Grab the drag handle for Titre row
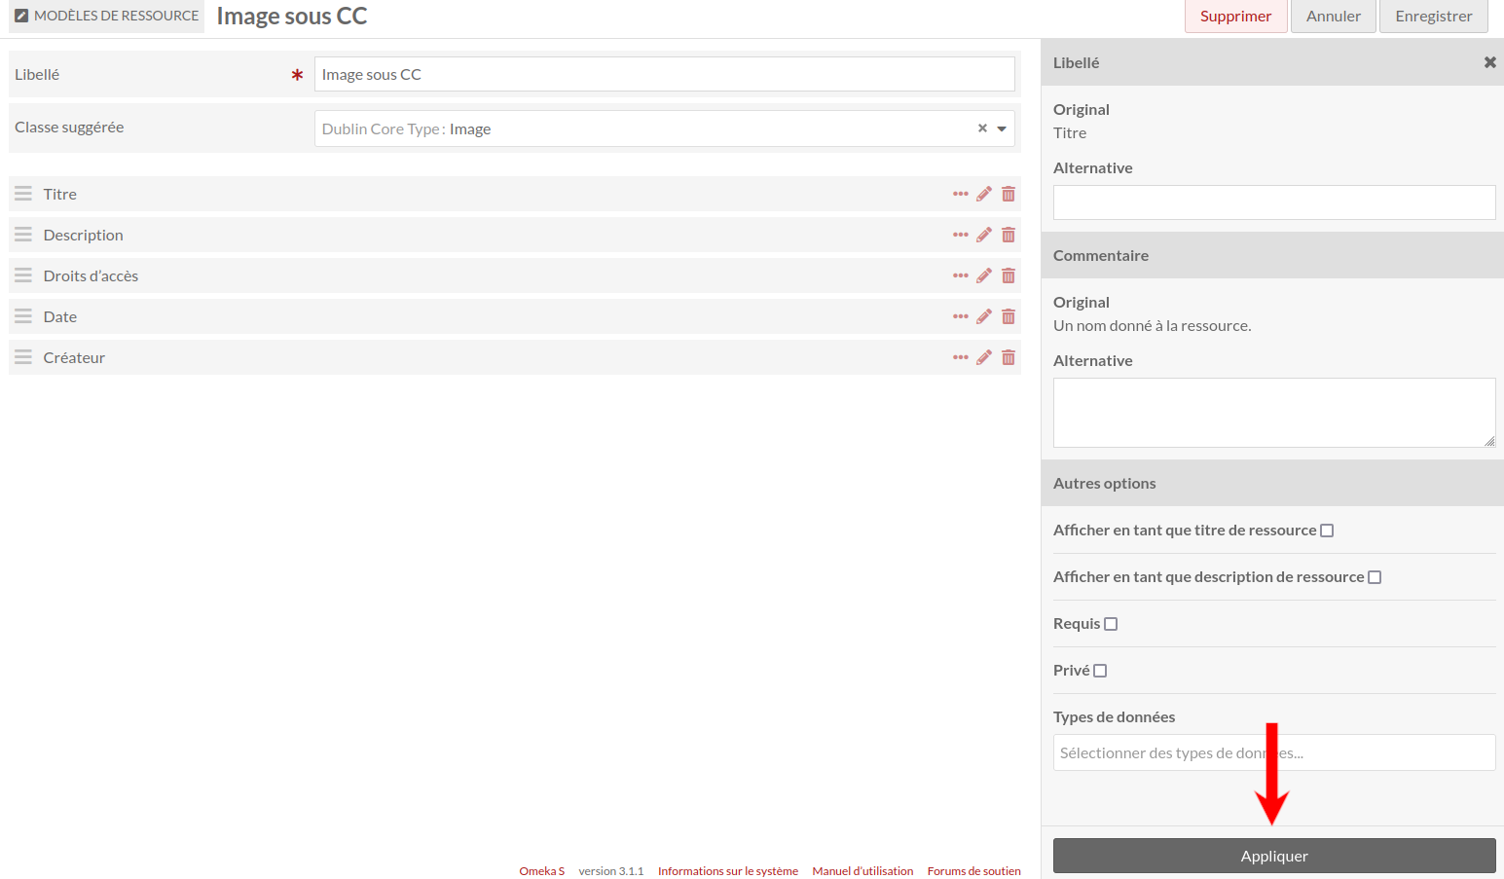 point(23,194)
